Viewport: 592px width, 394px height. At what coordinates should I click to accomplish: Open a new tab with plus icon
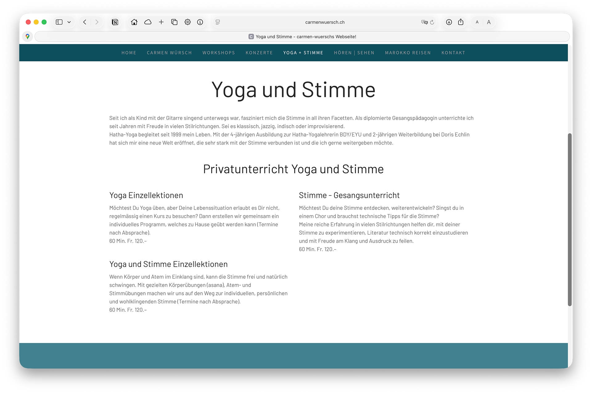click(161, 22)
